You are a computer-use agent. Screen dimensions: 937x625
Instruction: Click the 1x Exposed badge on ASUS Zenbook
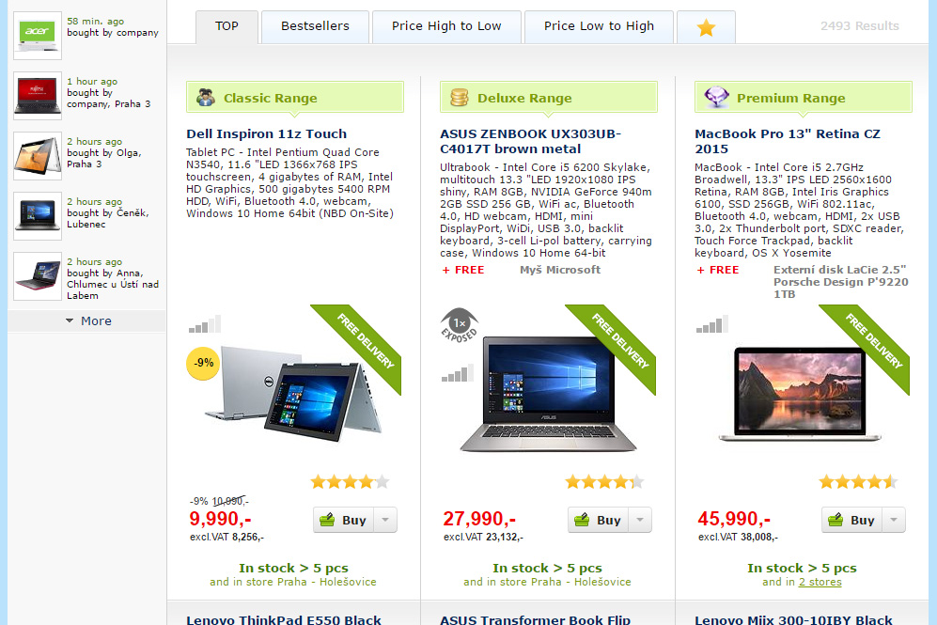click(459, 325)
